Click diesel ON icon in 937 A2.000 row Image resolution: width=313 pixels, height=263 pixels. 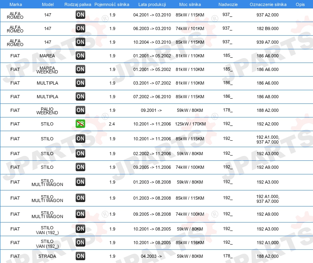(80, 14)
